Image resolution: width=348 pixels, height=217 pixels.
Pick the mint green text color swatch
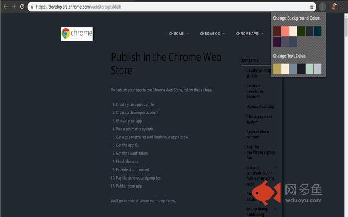(309, 69)
